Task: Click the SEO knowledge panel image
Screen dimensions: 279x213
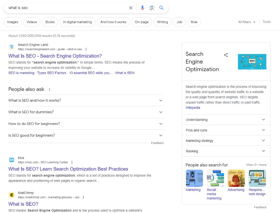Action: click(x=252, y=62)
